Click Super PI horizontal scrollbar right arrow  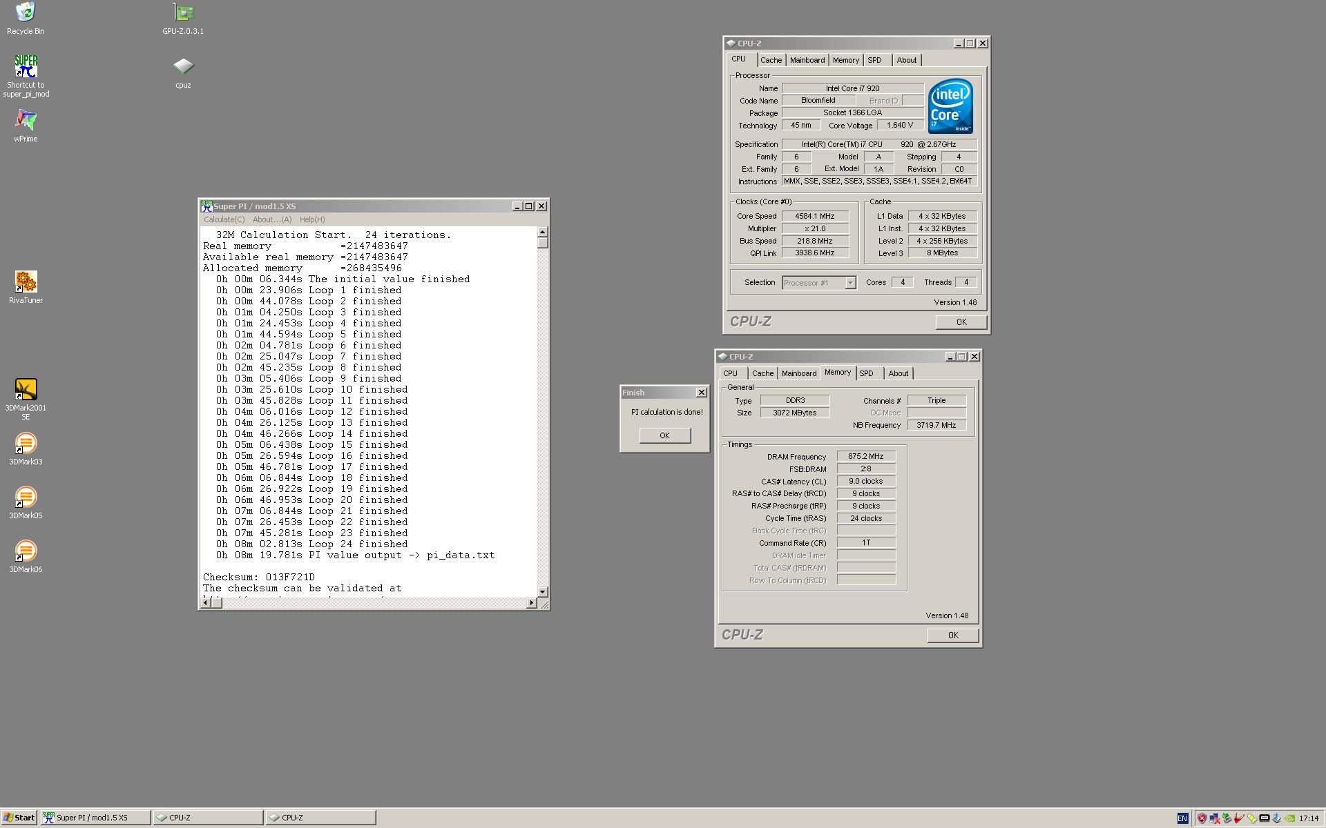pos(531,603)
